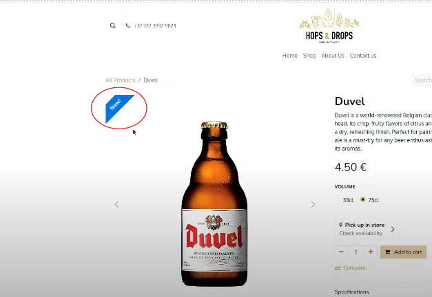Image resolution: width=432 pixels, height=297 pixels.
Task: Open the About Us page
Action: click(333, 56)
